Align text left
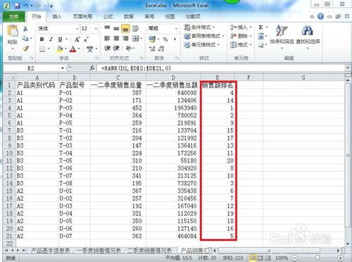 pyautogui.click(x=107, y=38)
